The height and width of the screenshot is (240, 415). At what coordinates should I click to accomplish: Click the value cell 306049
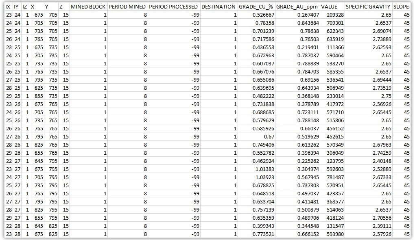(332, 153)
